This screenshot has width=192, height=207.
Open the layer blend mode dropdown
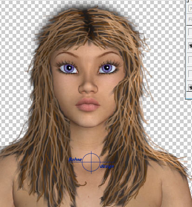(x=190, y=8)
